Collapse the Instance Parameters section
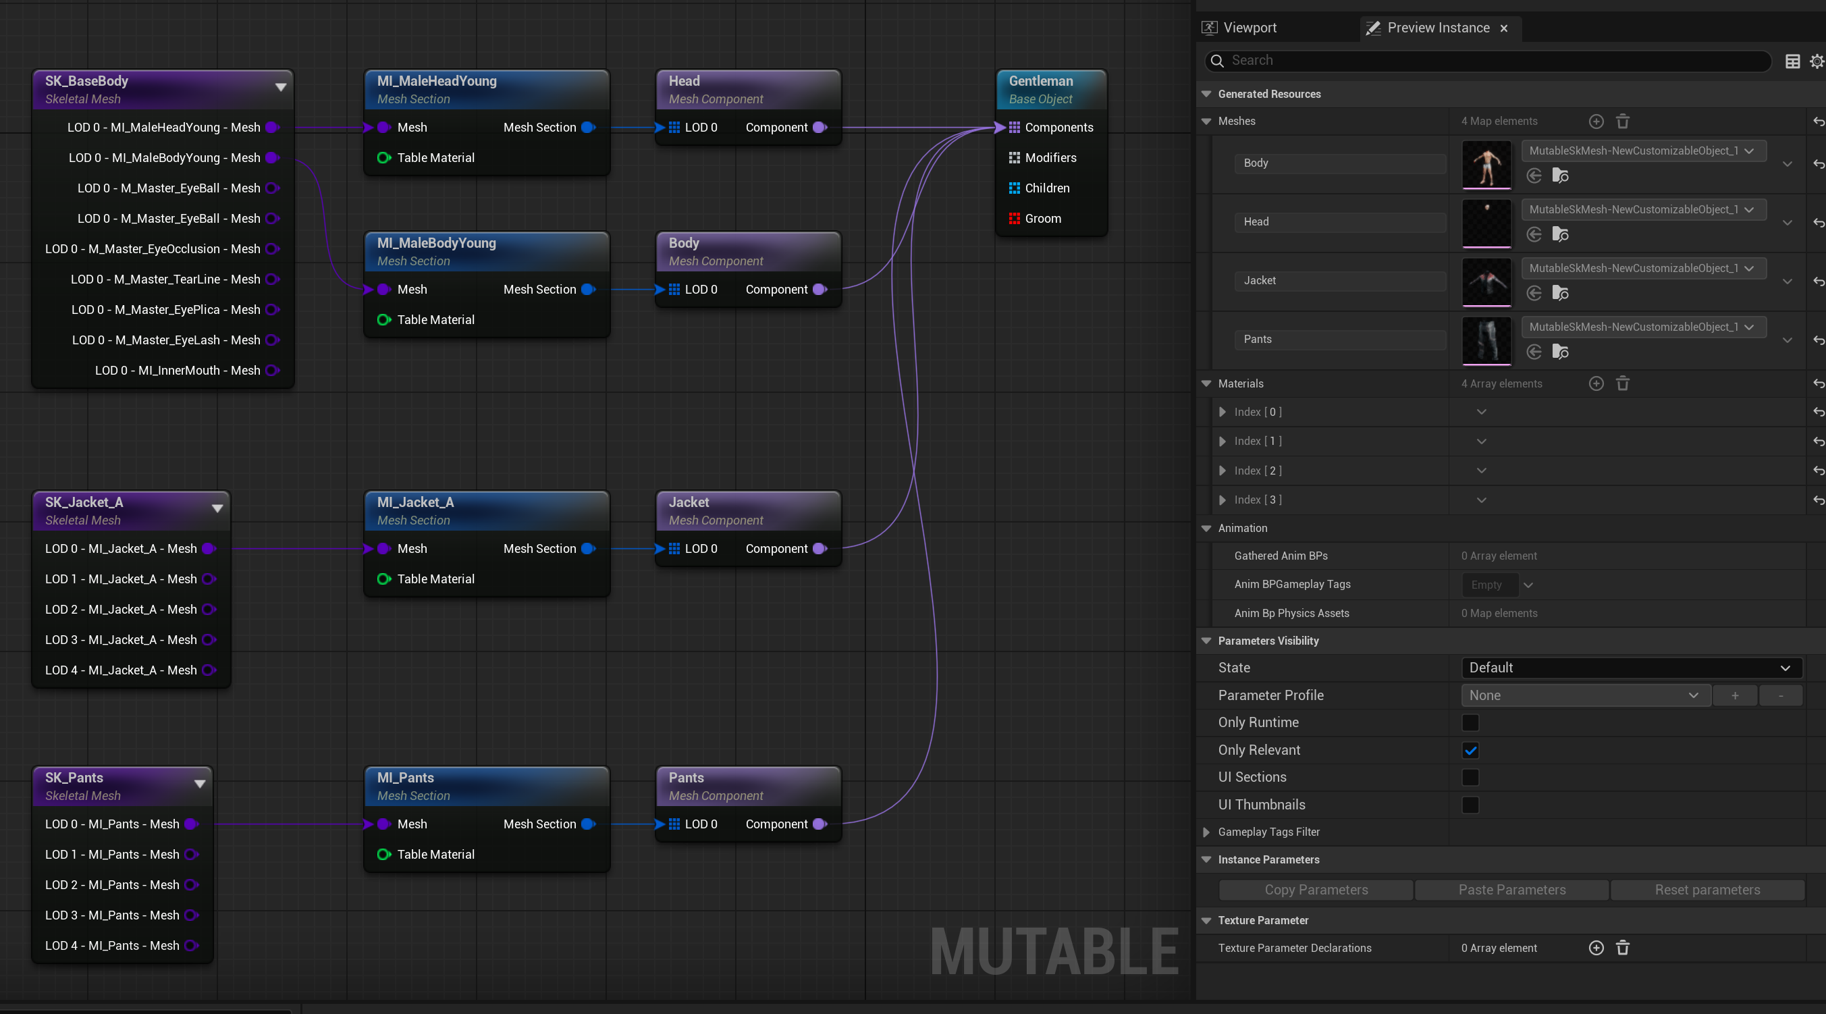The image size is (1826, 1014). click(1206, 860)
